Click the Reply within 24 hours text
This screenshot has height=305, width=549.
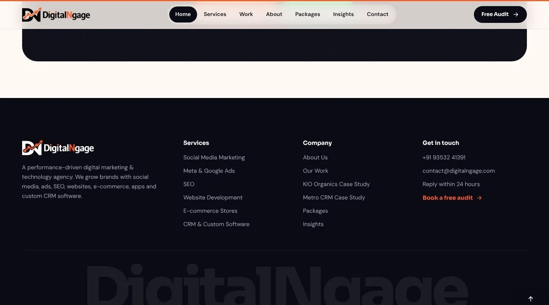(451, 184)
